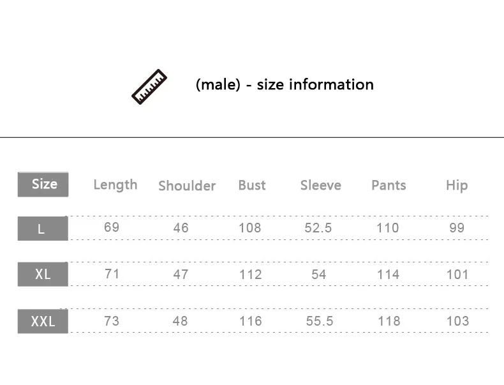Select pants value 114 for XL

[x=388, y=275]
